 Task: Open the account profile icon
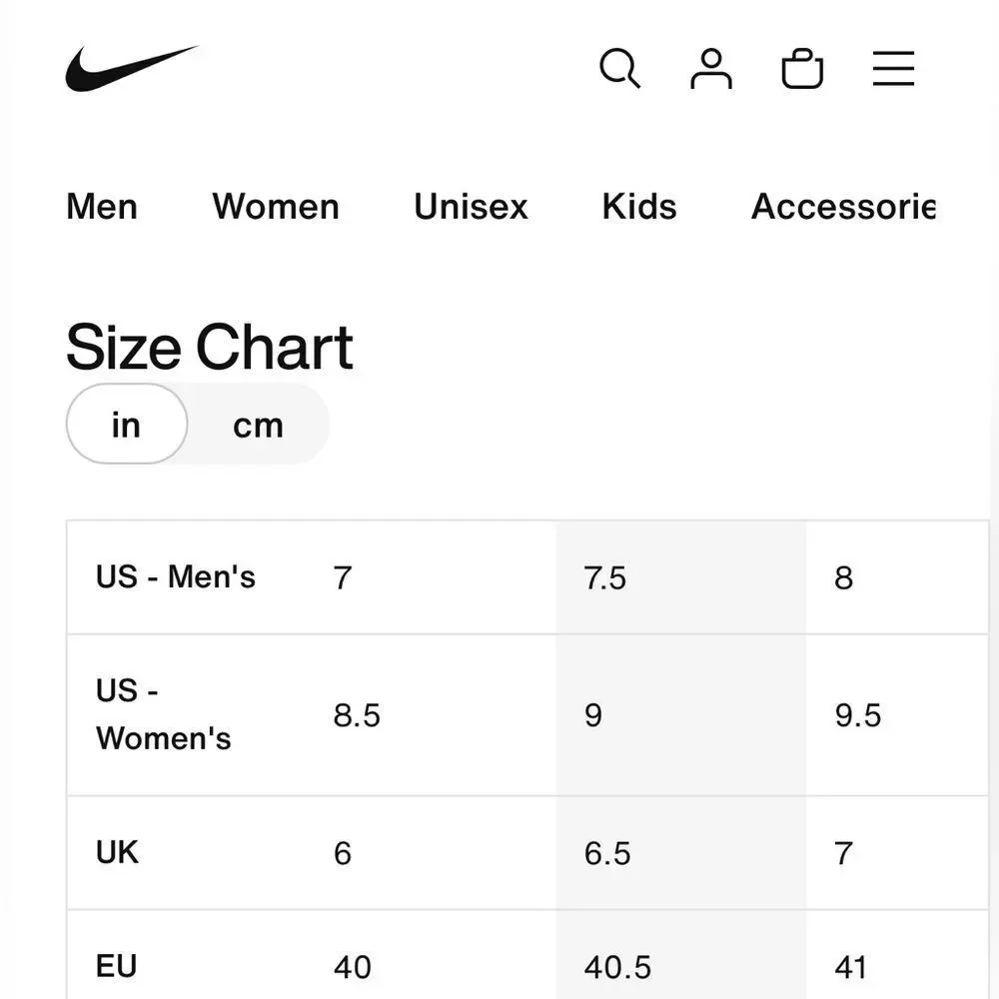pyautogui.click(x=711, y=69)
